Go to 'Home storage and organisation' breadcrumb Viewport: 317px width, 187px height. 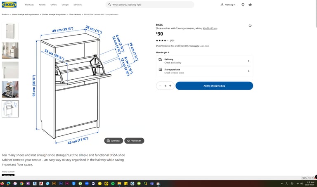26,14
